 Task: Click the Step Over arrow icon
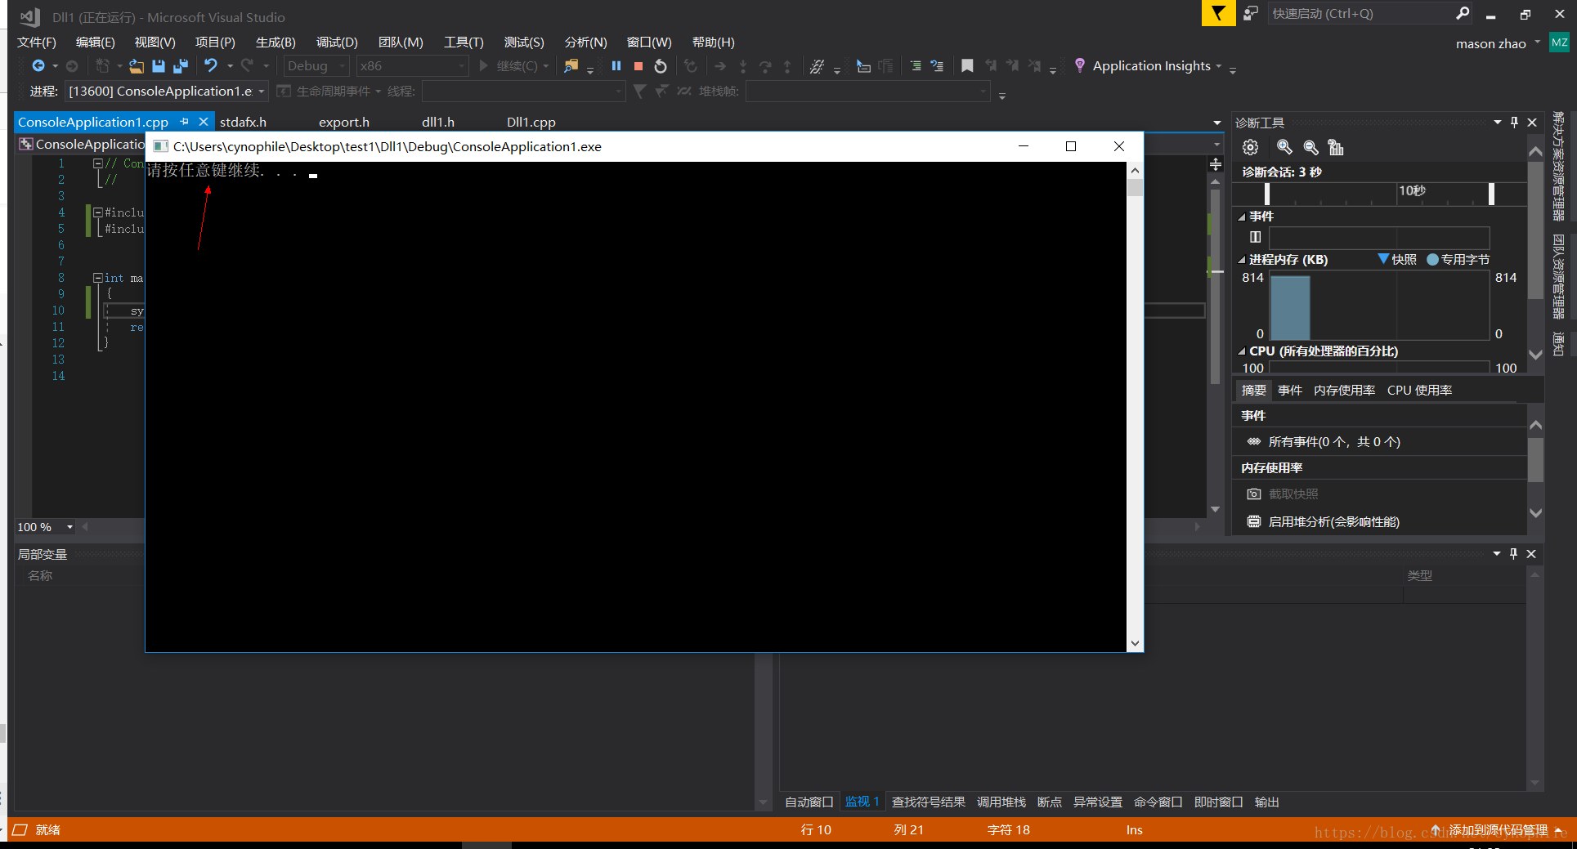coord(765,65)
